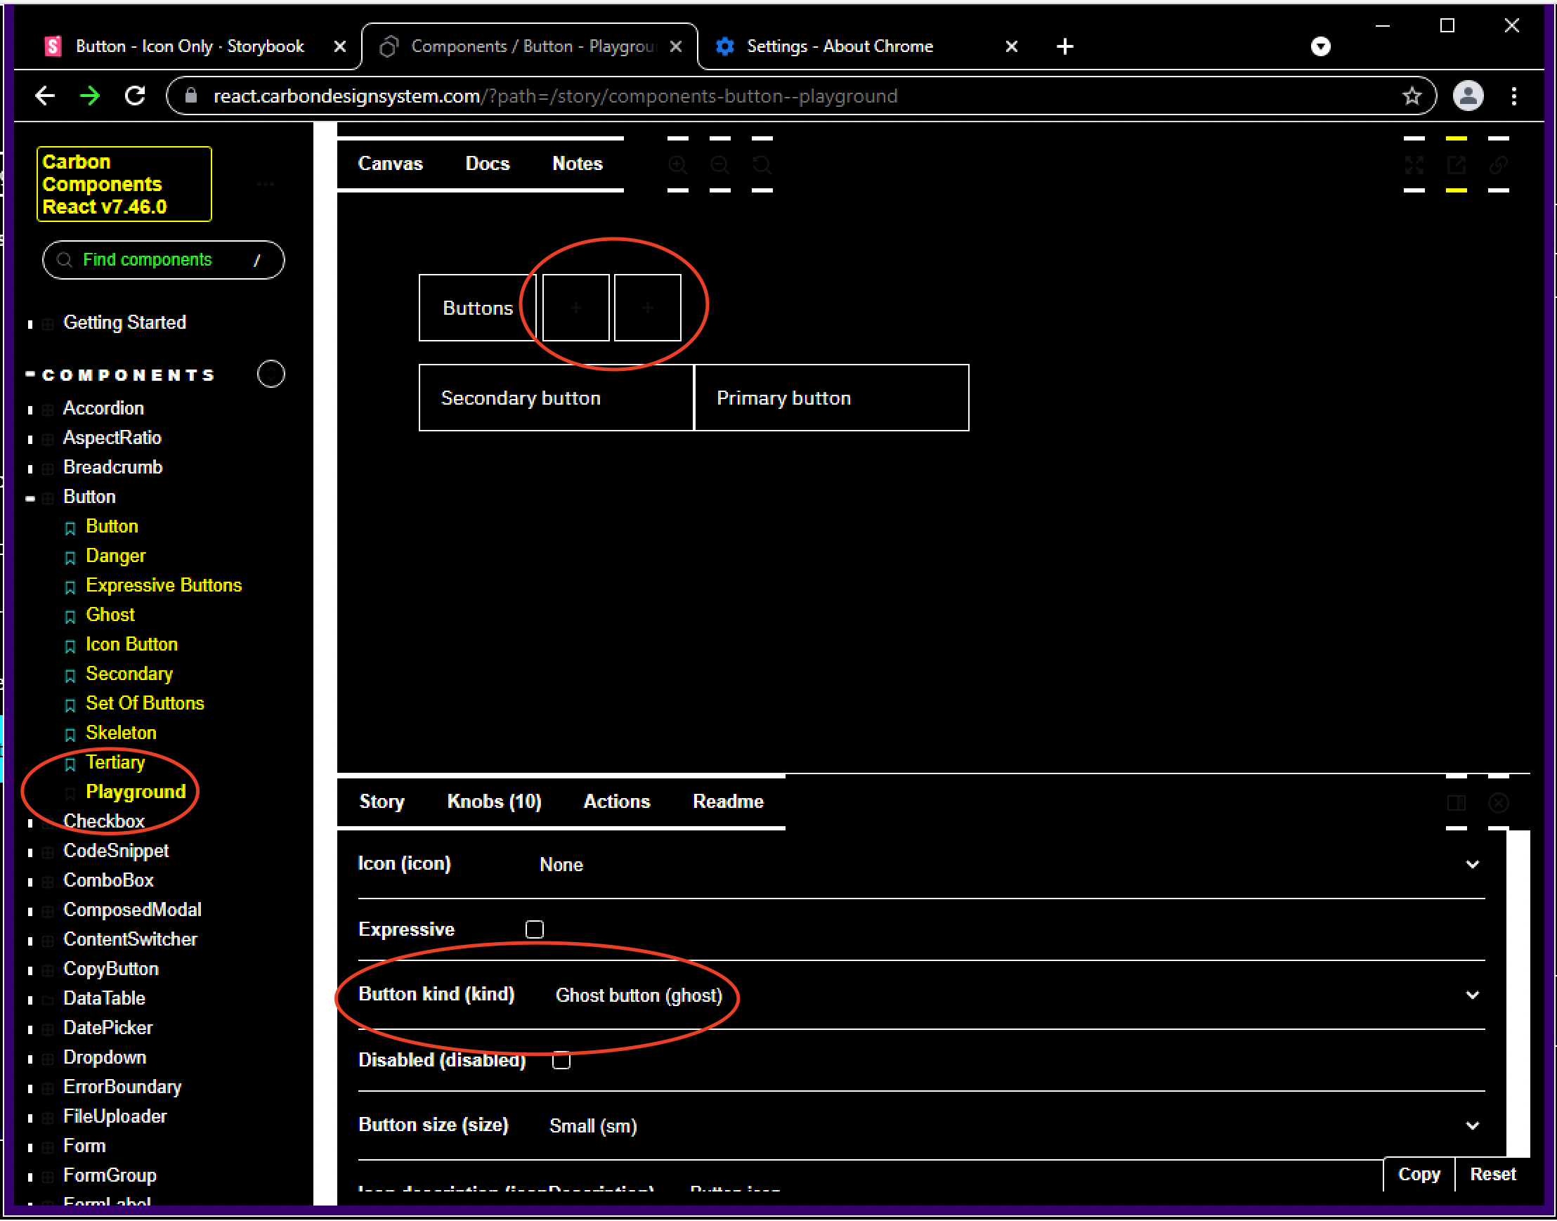Change addon panel orientation icon
This screenshot has width=1557, height=1221.
click(x=1456, y=803)
